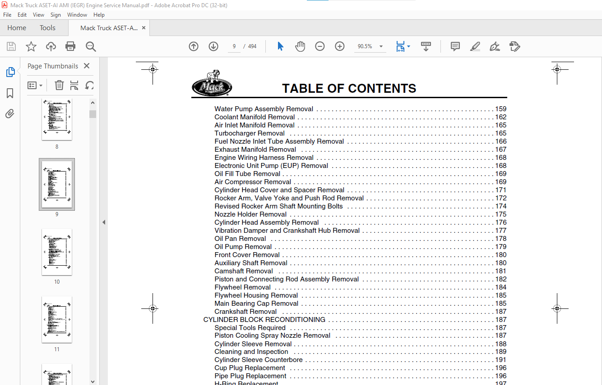Go to previous page with the up arrow
Screen dimensions: 602x385
pos(194,46)
